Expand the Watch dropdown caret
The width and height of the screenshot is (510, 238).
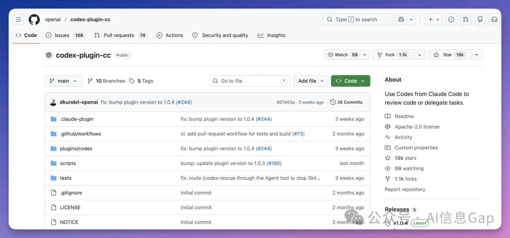(x=365, y=55)
